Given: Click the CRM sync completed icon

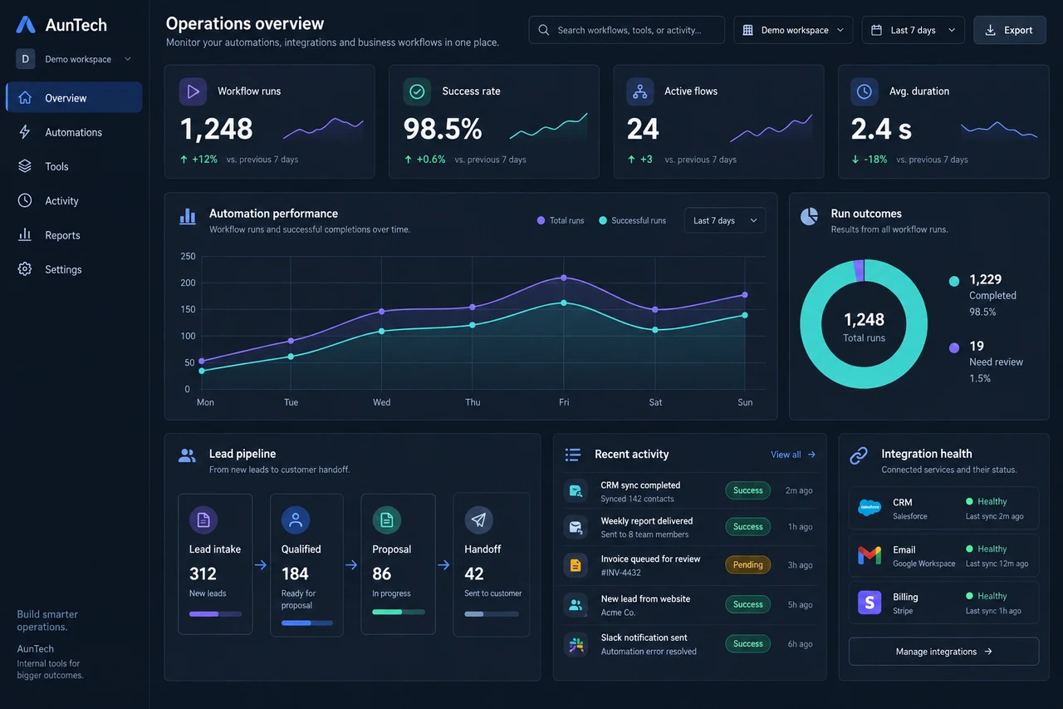Looking at the screenshot, I should point(575,491).
